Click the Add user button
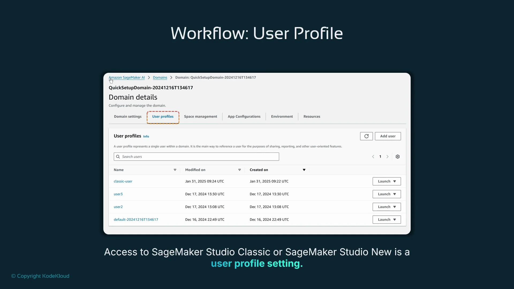 pyautogui.click(x=388, y=136)
